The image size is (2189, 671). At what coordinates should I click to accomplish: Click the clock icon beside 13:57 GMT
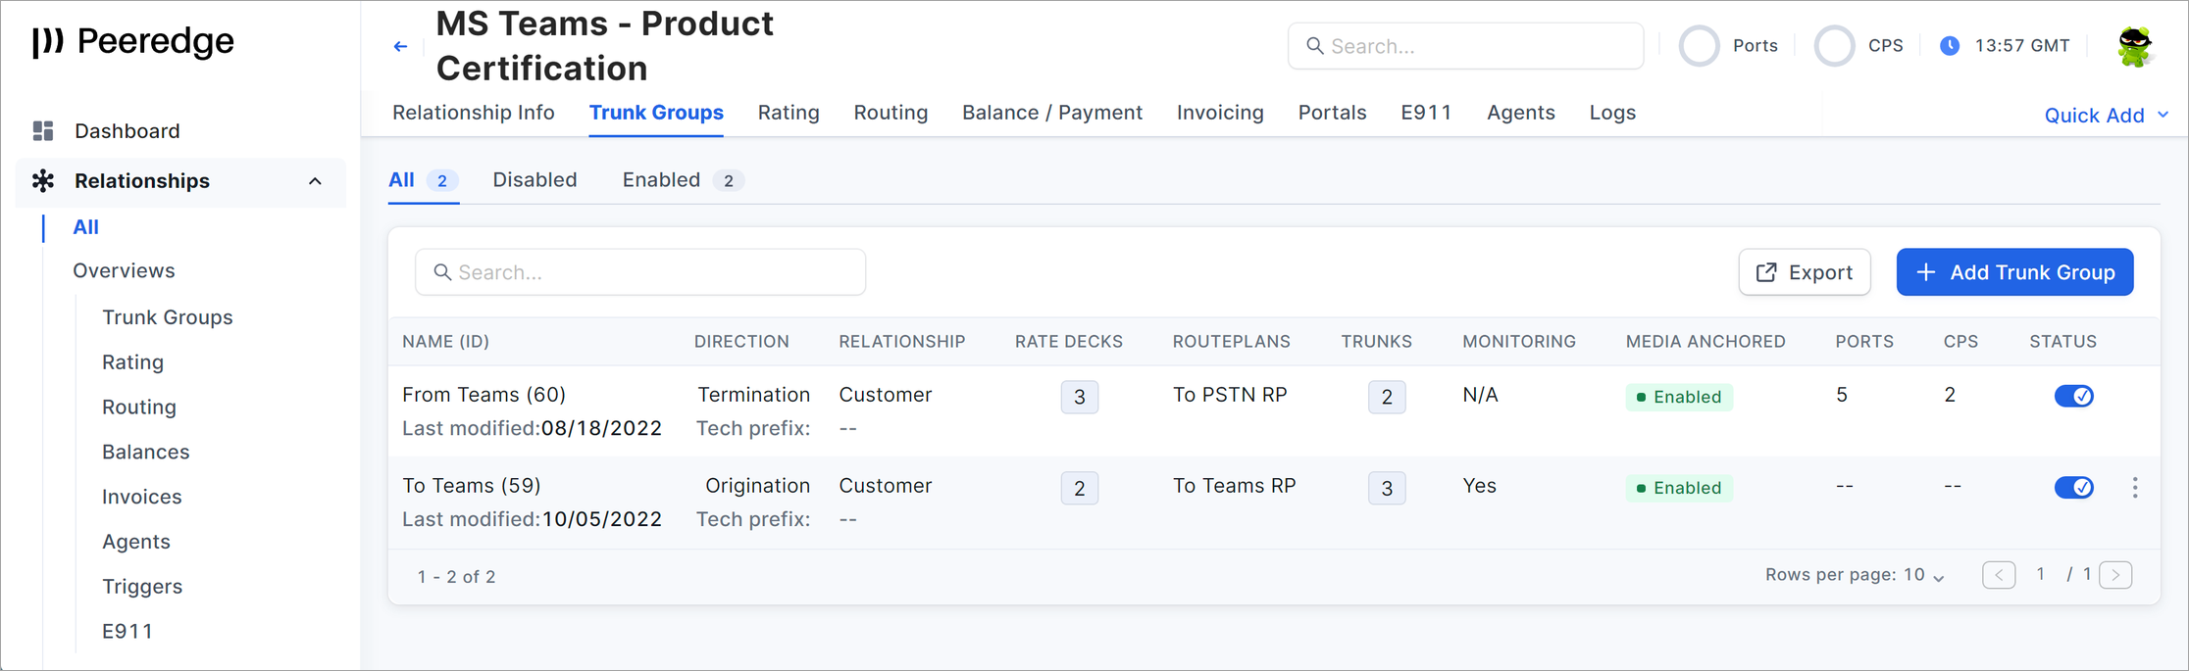(1950, 46)
